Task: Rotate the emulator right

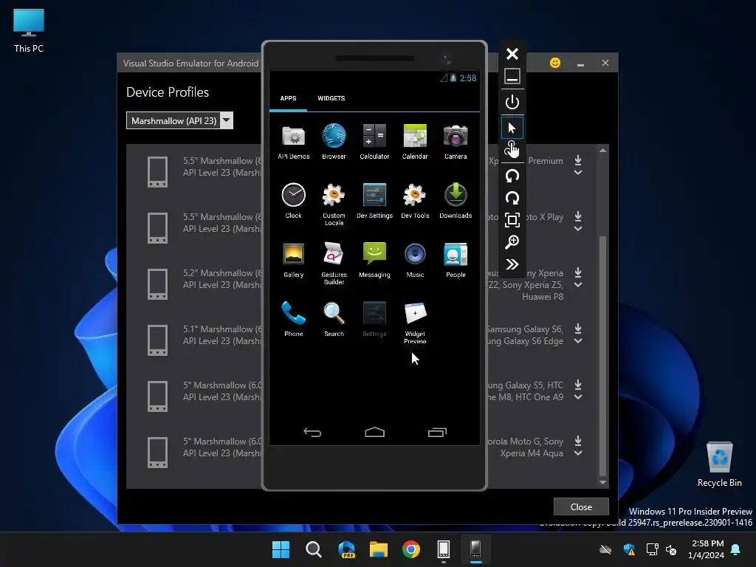Action: (x=512, y=198)
